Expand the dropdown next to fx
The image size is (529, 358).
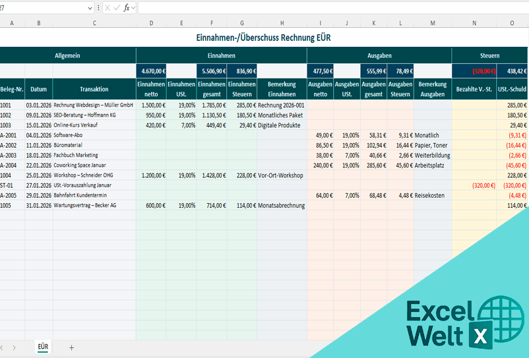coord(134,8)
